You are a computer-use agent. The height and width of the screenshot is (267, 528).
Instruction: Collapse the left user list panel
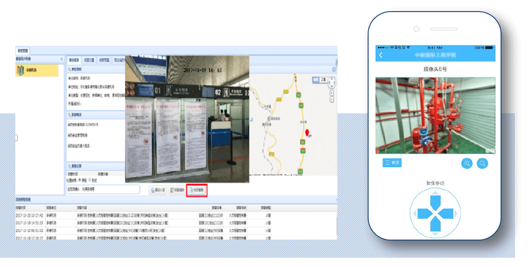pyautogui.click(x=61, y=59)
